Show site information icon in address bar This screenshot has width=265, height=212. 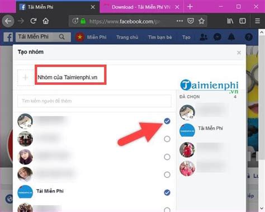pos(75,21)
